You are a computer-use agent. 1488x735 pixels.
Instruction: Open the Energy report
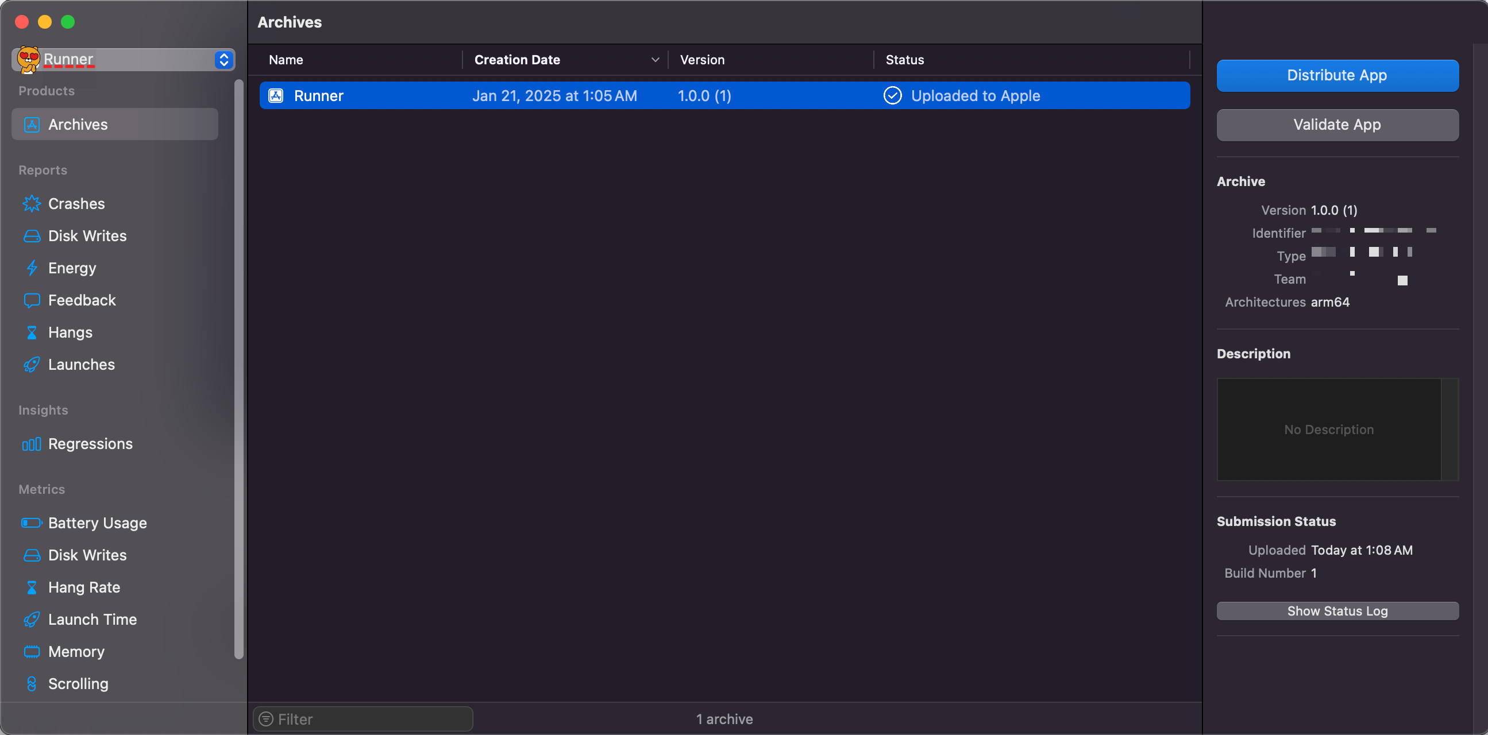72,269
